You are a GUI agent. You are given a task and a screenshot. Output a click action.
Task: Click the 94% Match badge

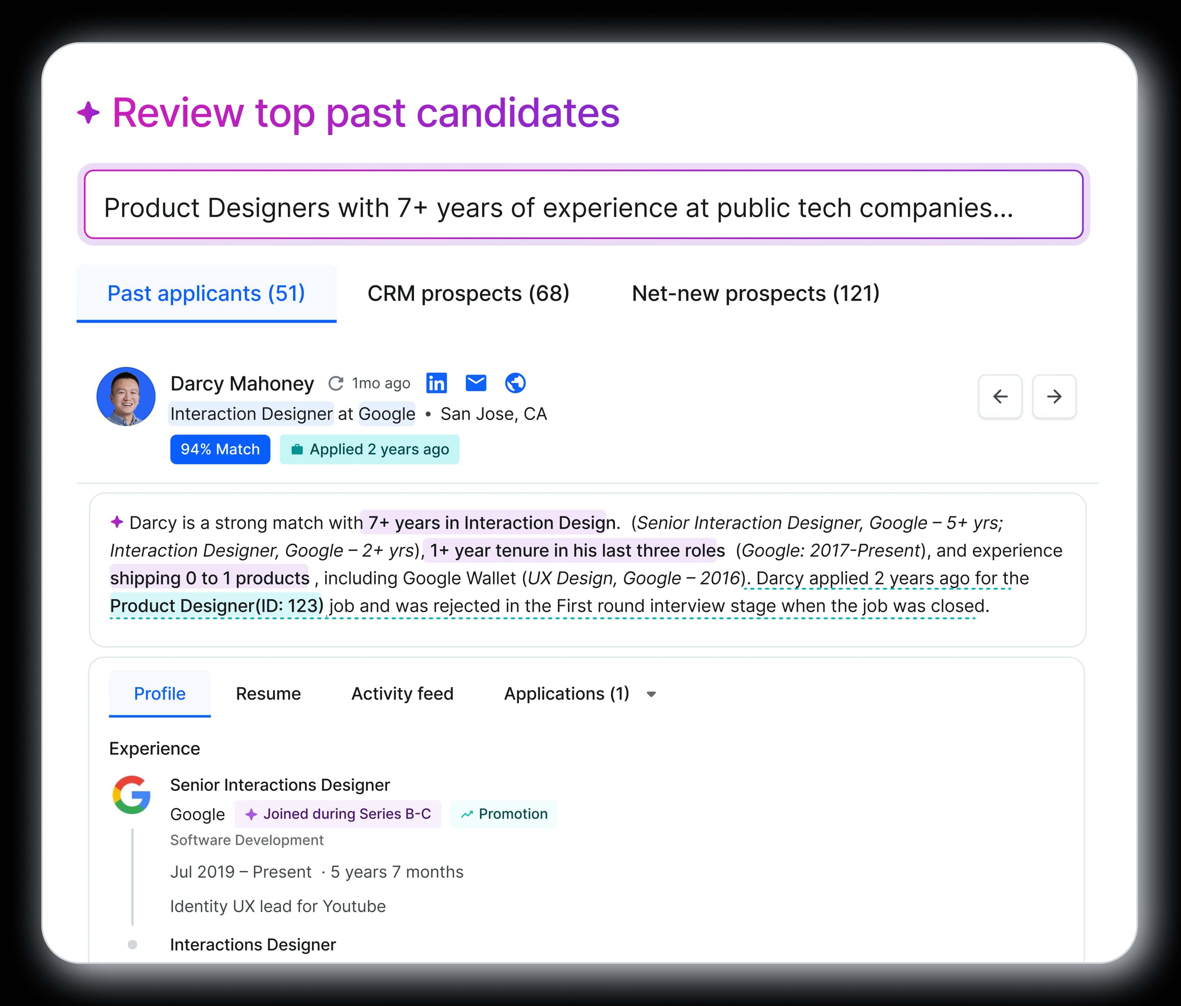click(x=220, y=449)
